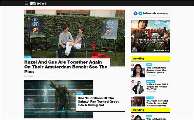The width and height of the screenshot is (194, 120).
Task: Open the Pitch Perfect 2 thumbnail
Action: coord(138,102)
